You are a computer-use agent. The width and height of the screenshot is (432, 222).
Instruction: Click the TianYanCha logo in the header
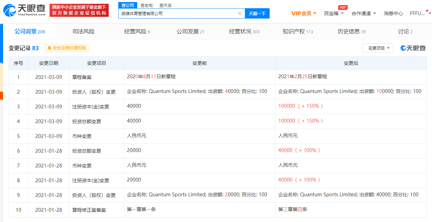(x=24, y=10)
